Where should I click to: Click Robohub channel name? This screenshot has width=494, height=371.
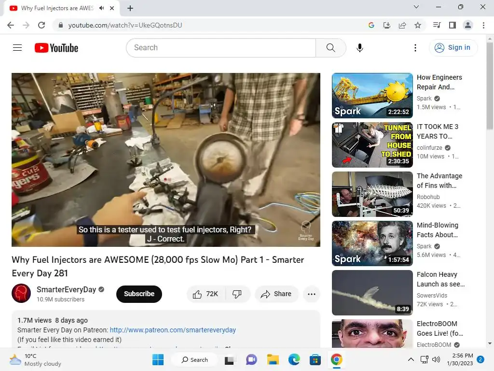(428, 197)
